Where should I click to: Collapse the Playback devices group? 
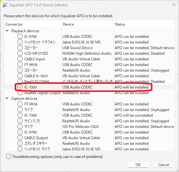tap(7, 31)
